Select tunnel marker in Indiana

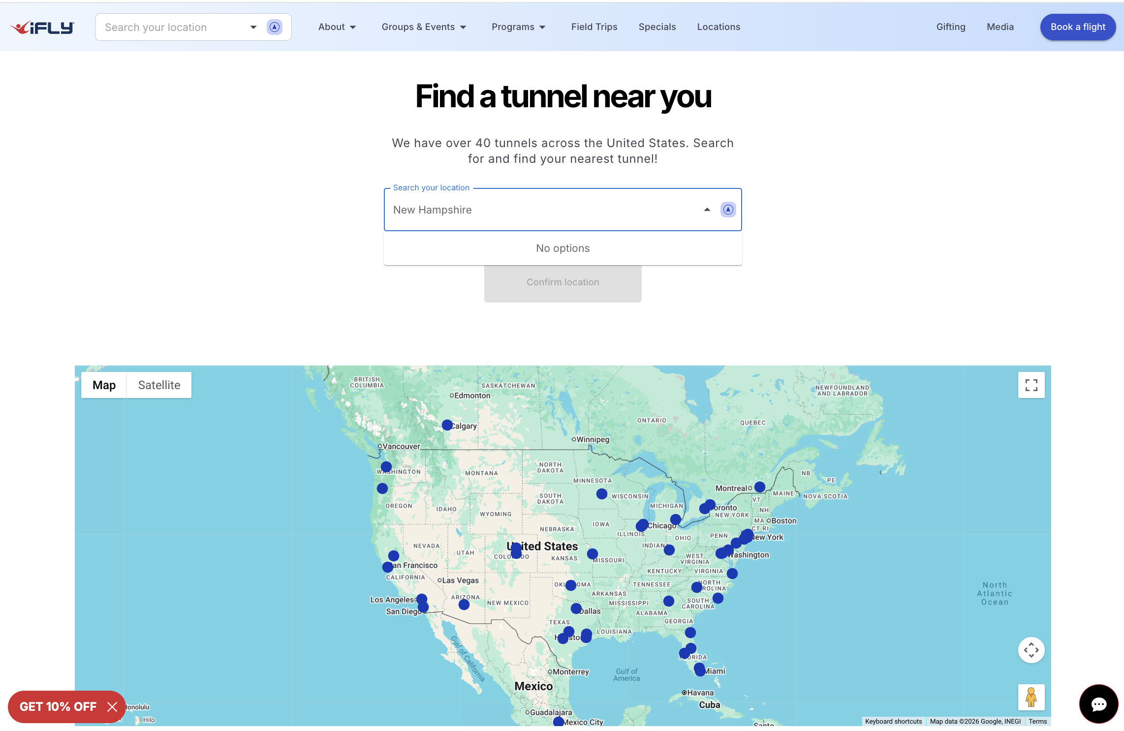coord(669,550)
